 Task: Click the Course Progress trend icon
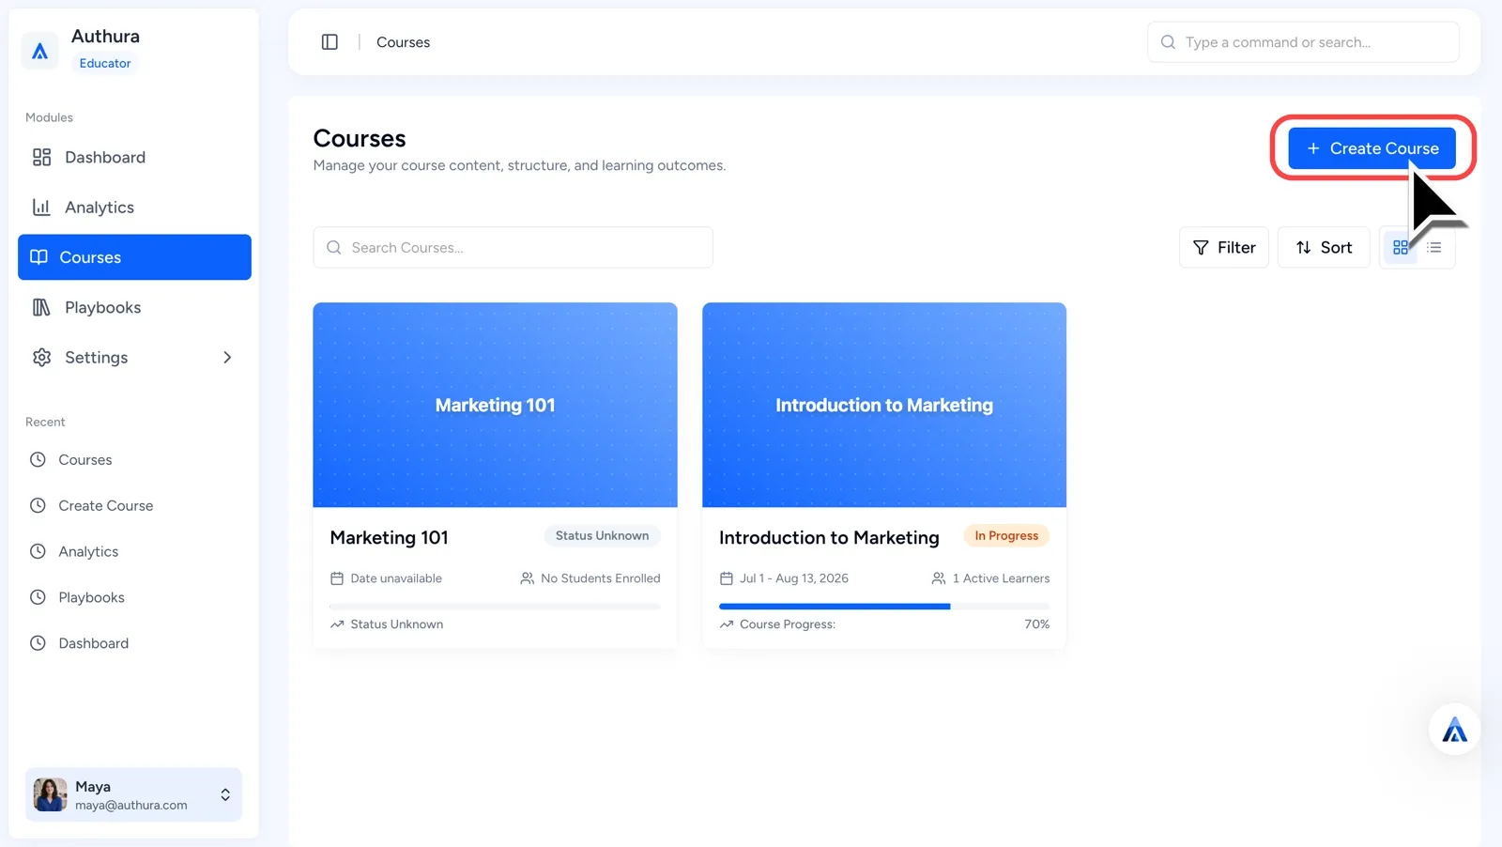pos(727,624)
